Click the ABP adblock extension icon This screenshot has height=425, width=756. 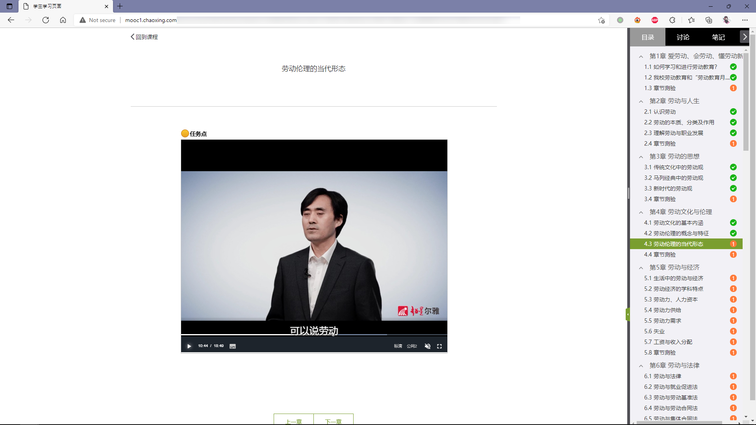tap(655, 20)
